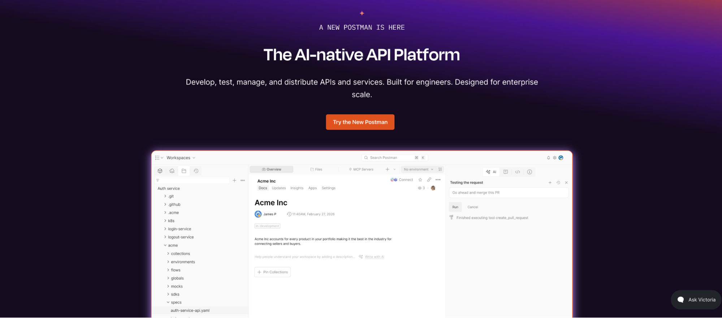Screen dimensions: 722x318
Task: Close the Testing the request panel
Action: pos(566,182)
